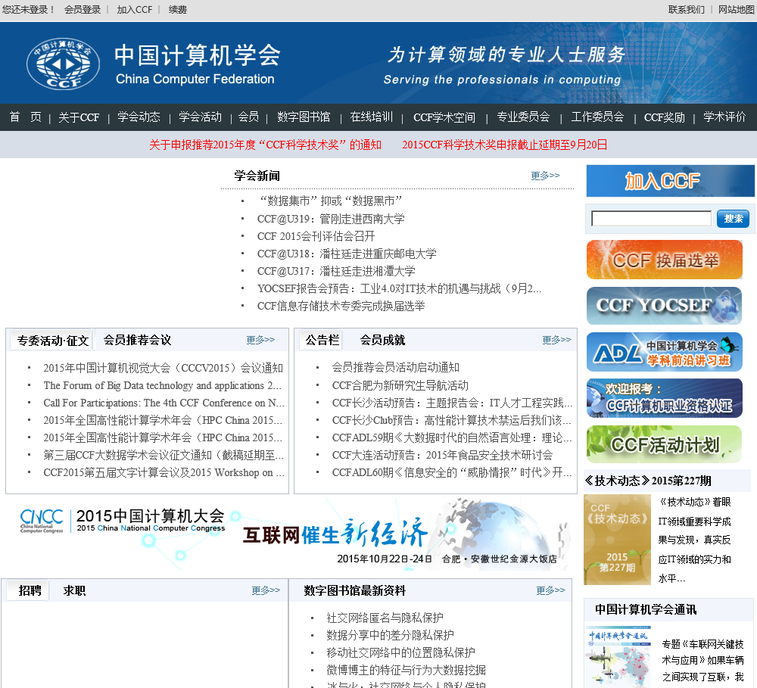Image resolution: width=757 pixels, height=688 pixels.
Task: Open 学会活动 menu item
Action: tap(200, 117)
